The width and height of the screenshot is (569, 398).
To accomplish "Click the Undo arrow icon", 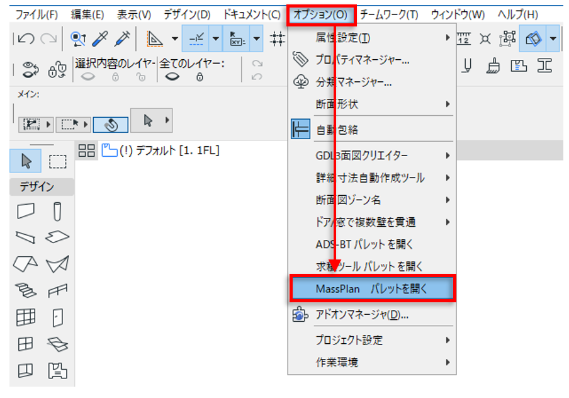I will [26, 38].
